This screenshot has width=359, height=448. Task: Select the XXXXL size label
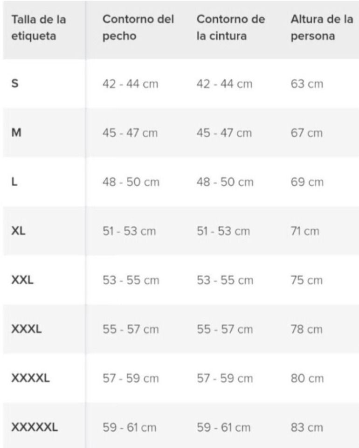tap(30, 378)
